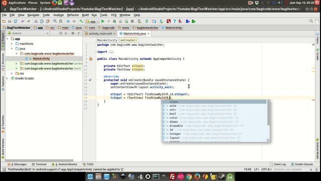Expand Gradle Scripts node
Viewport: 321px width, 181px height.
point(8,78)
